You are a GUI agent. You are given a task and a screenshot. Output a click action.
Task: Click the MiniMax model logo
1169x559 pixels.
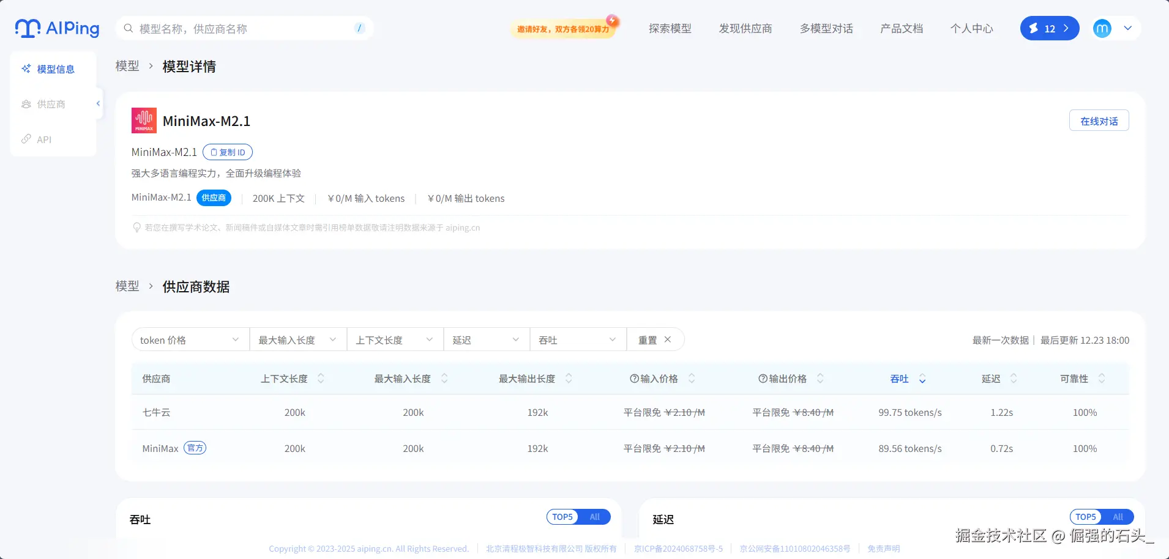coord(144,120)
